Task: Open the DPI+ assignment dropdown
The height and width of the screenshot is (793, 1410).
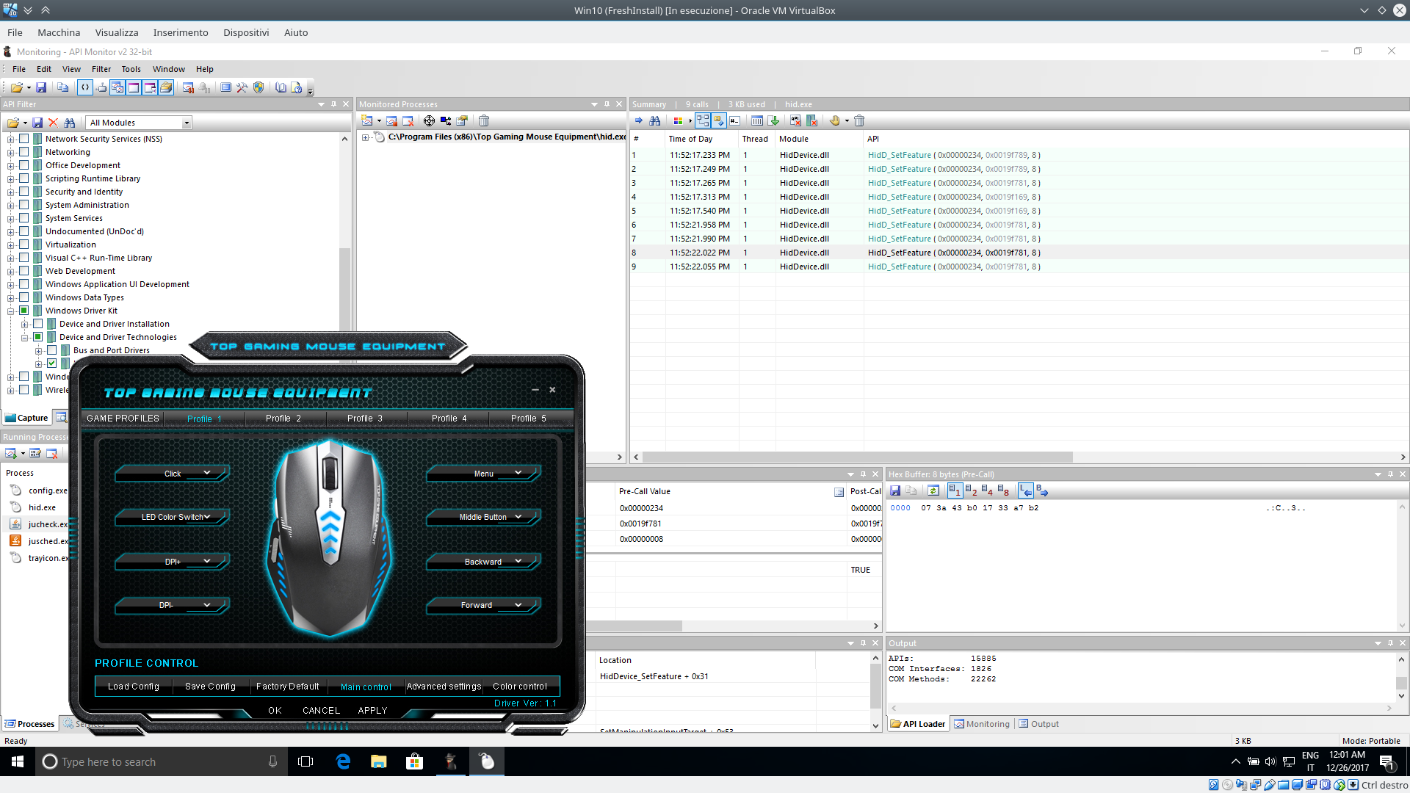Action: 173,562
